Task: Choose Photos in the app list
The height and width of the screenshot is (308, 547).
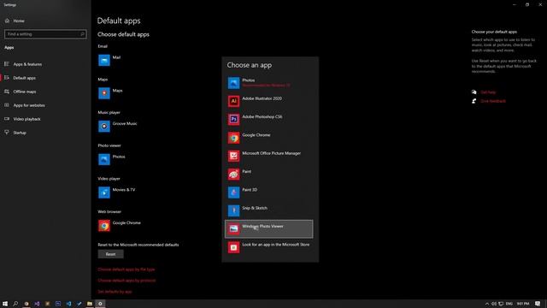Action: click(268, 83)
